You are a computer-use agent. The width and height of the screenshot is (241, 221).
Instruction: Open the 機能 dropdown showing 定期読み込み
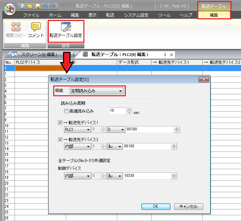pos(96,91)
